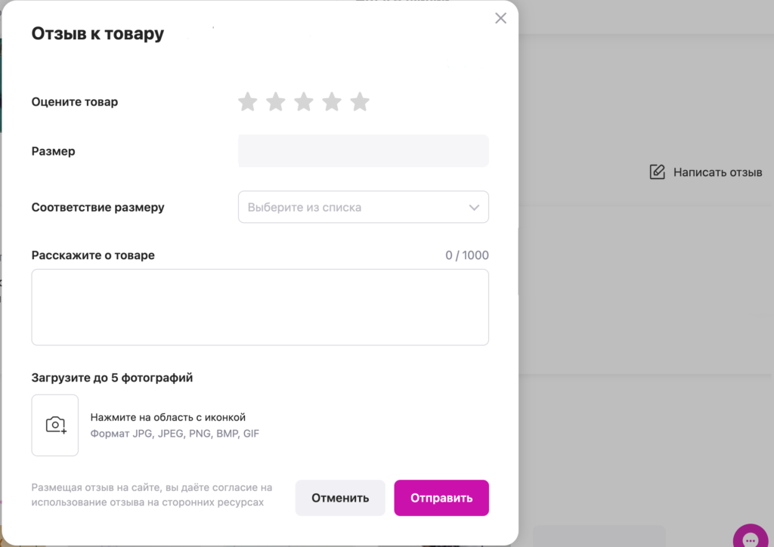Click the camera icon to upload photos
774x547 pixels.
(x=54, y=425)
